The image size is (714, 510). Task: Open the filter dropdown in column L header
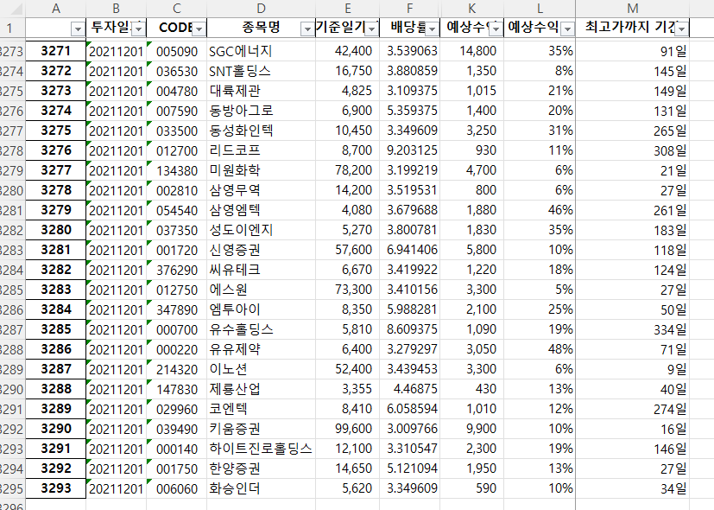[x=567, y=29]
